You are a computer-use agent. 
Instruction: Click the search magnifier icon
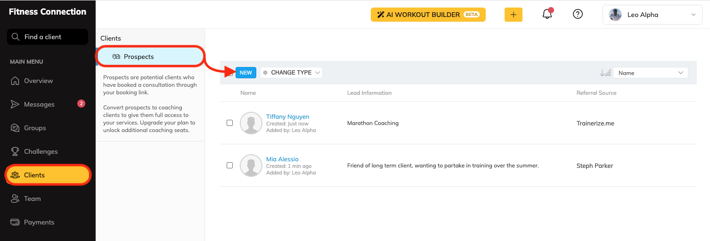pyautogui.click(x=16, y=37)
